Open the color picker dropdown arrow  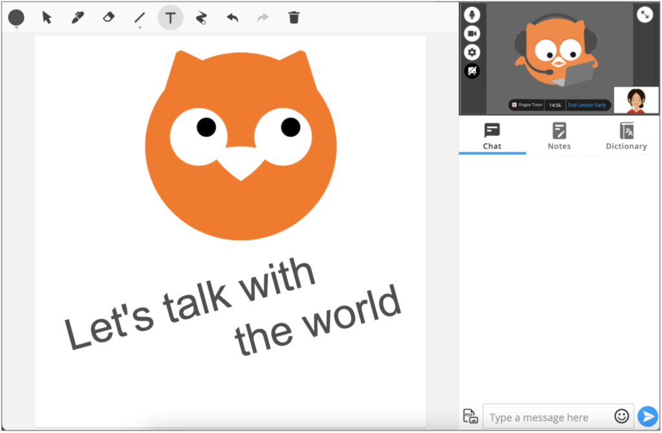pyautogui.click(x=16, y=28)
